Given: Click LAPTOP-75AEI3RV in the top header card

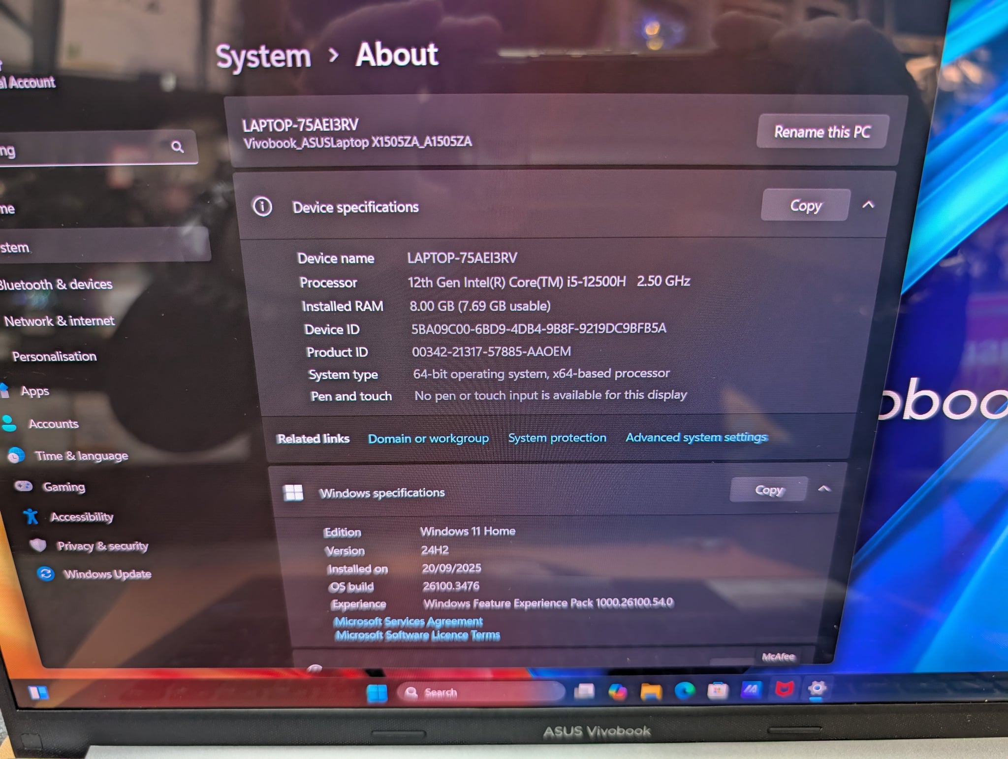Looking at the screenshot, I should pyautogui.click(x=300, y=125).
